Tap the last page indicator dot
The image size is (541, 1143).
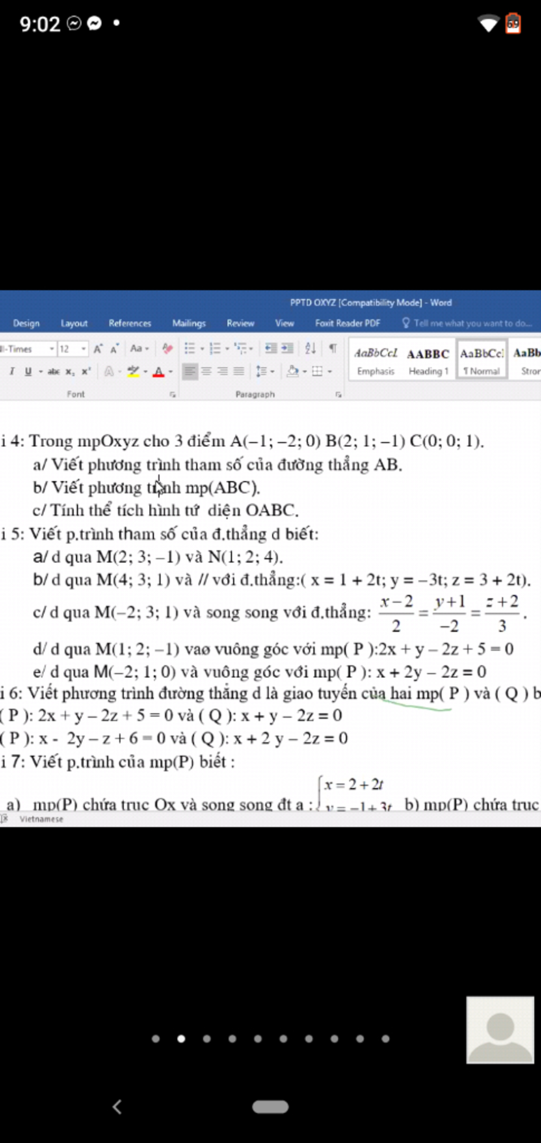pos(386,1038)
